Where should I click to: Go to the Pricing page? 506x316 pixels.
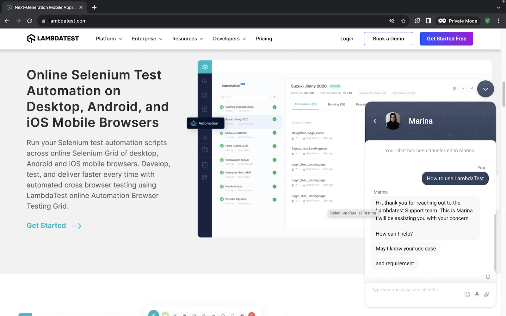click(264, 39)
